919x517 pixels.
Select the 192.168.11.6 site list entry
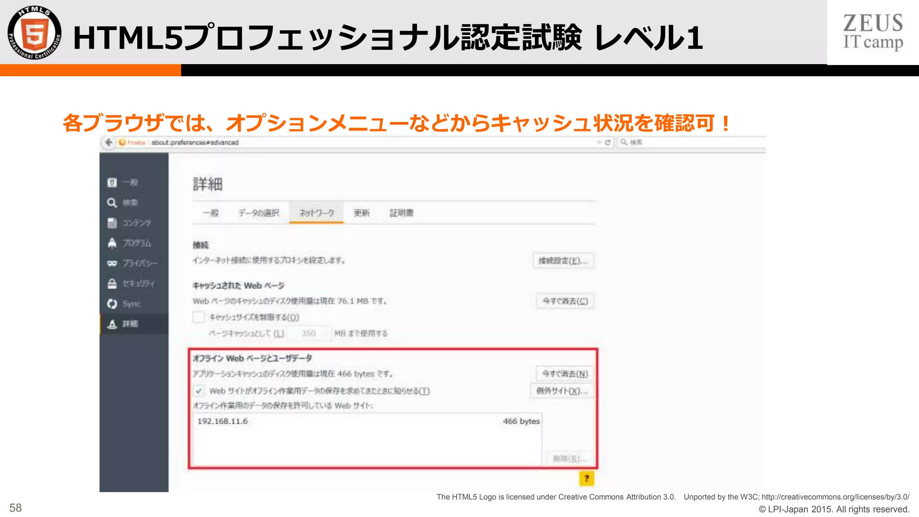223,421
